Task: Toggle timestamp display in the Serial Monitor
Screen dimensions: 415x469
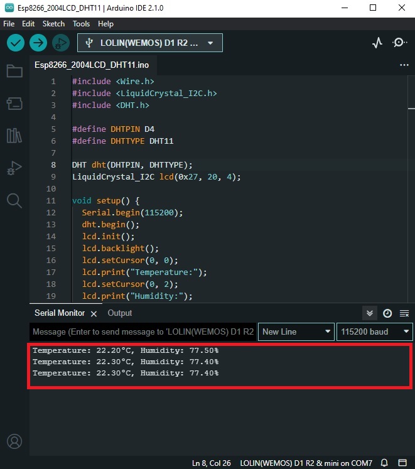Action: (x=387, y=313)
